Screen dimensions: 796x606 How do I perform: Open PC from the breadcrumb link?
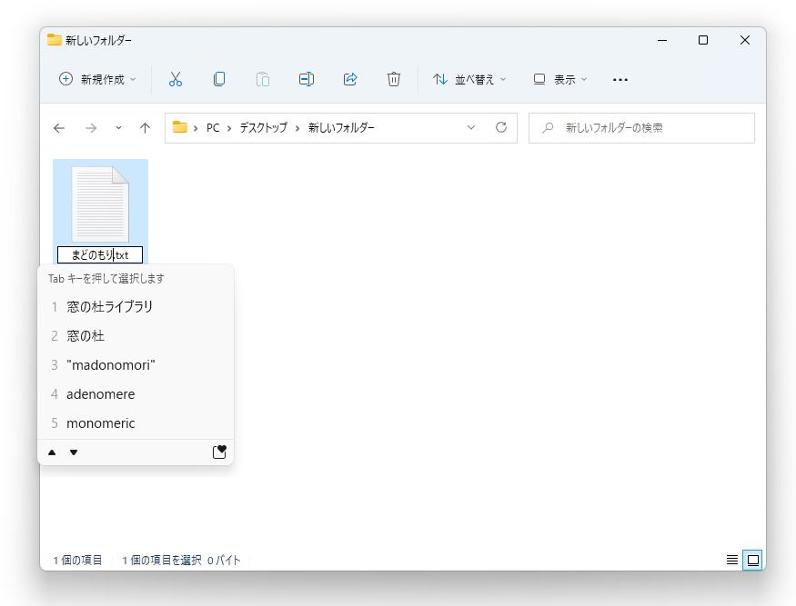[x=212, y=127]
